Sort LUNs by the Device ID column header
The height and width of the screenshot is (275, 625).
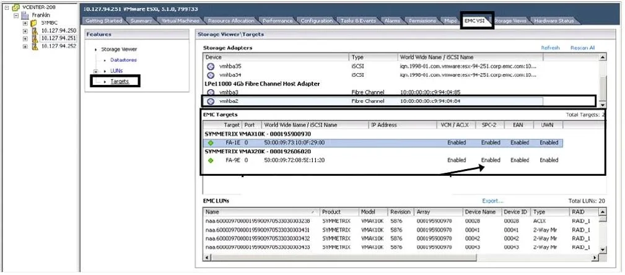pos(515,212)
